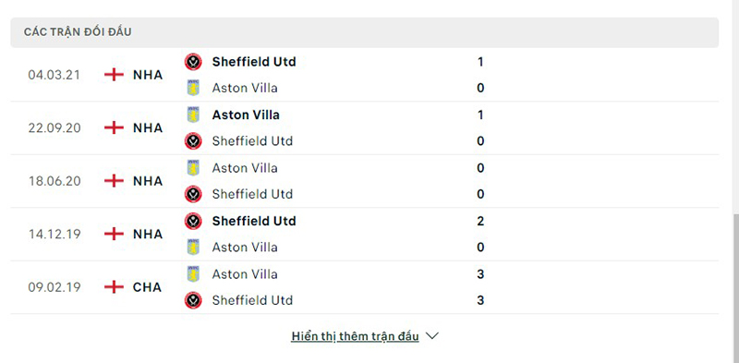Select bold Aston Villa name dated 22.09.20
This screenshot has height=363, width=739.
pyautogui.click(x=246, y=115)
